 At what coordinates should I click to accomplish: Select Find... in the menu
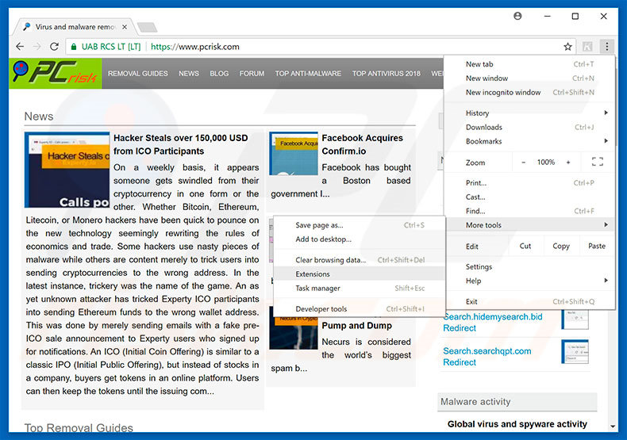click(529, 211)
